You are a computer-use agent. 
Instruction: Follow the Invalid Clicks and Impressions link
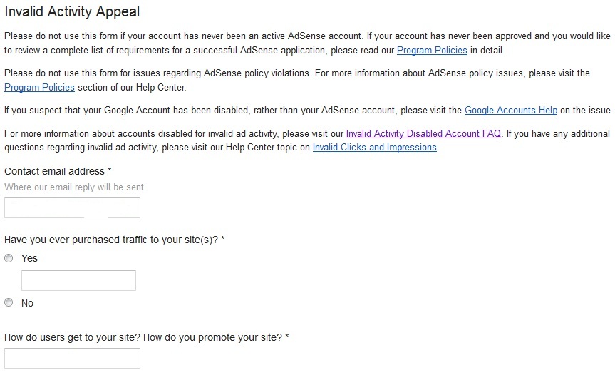click(x=374, y=148)
